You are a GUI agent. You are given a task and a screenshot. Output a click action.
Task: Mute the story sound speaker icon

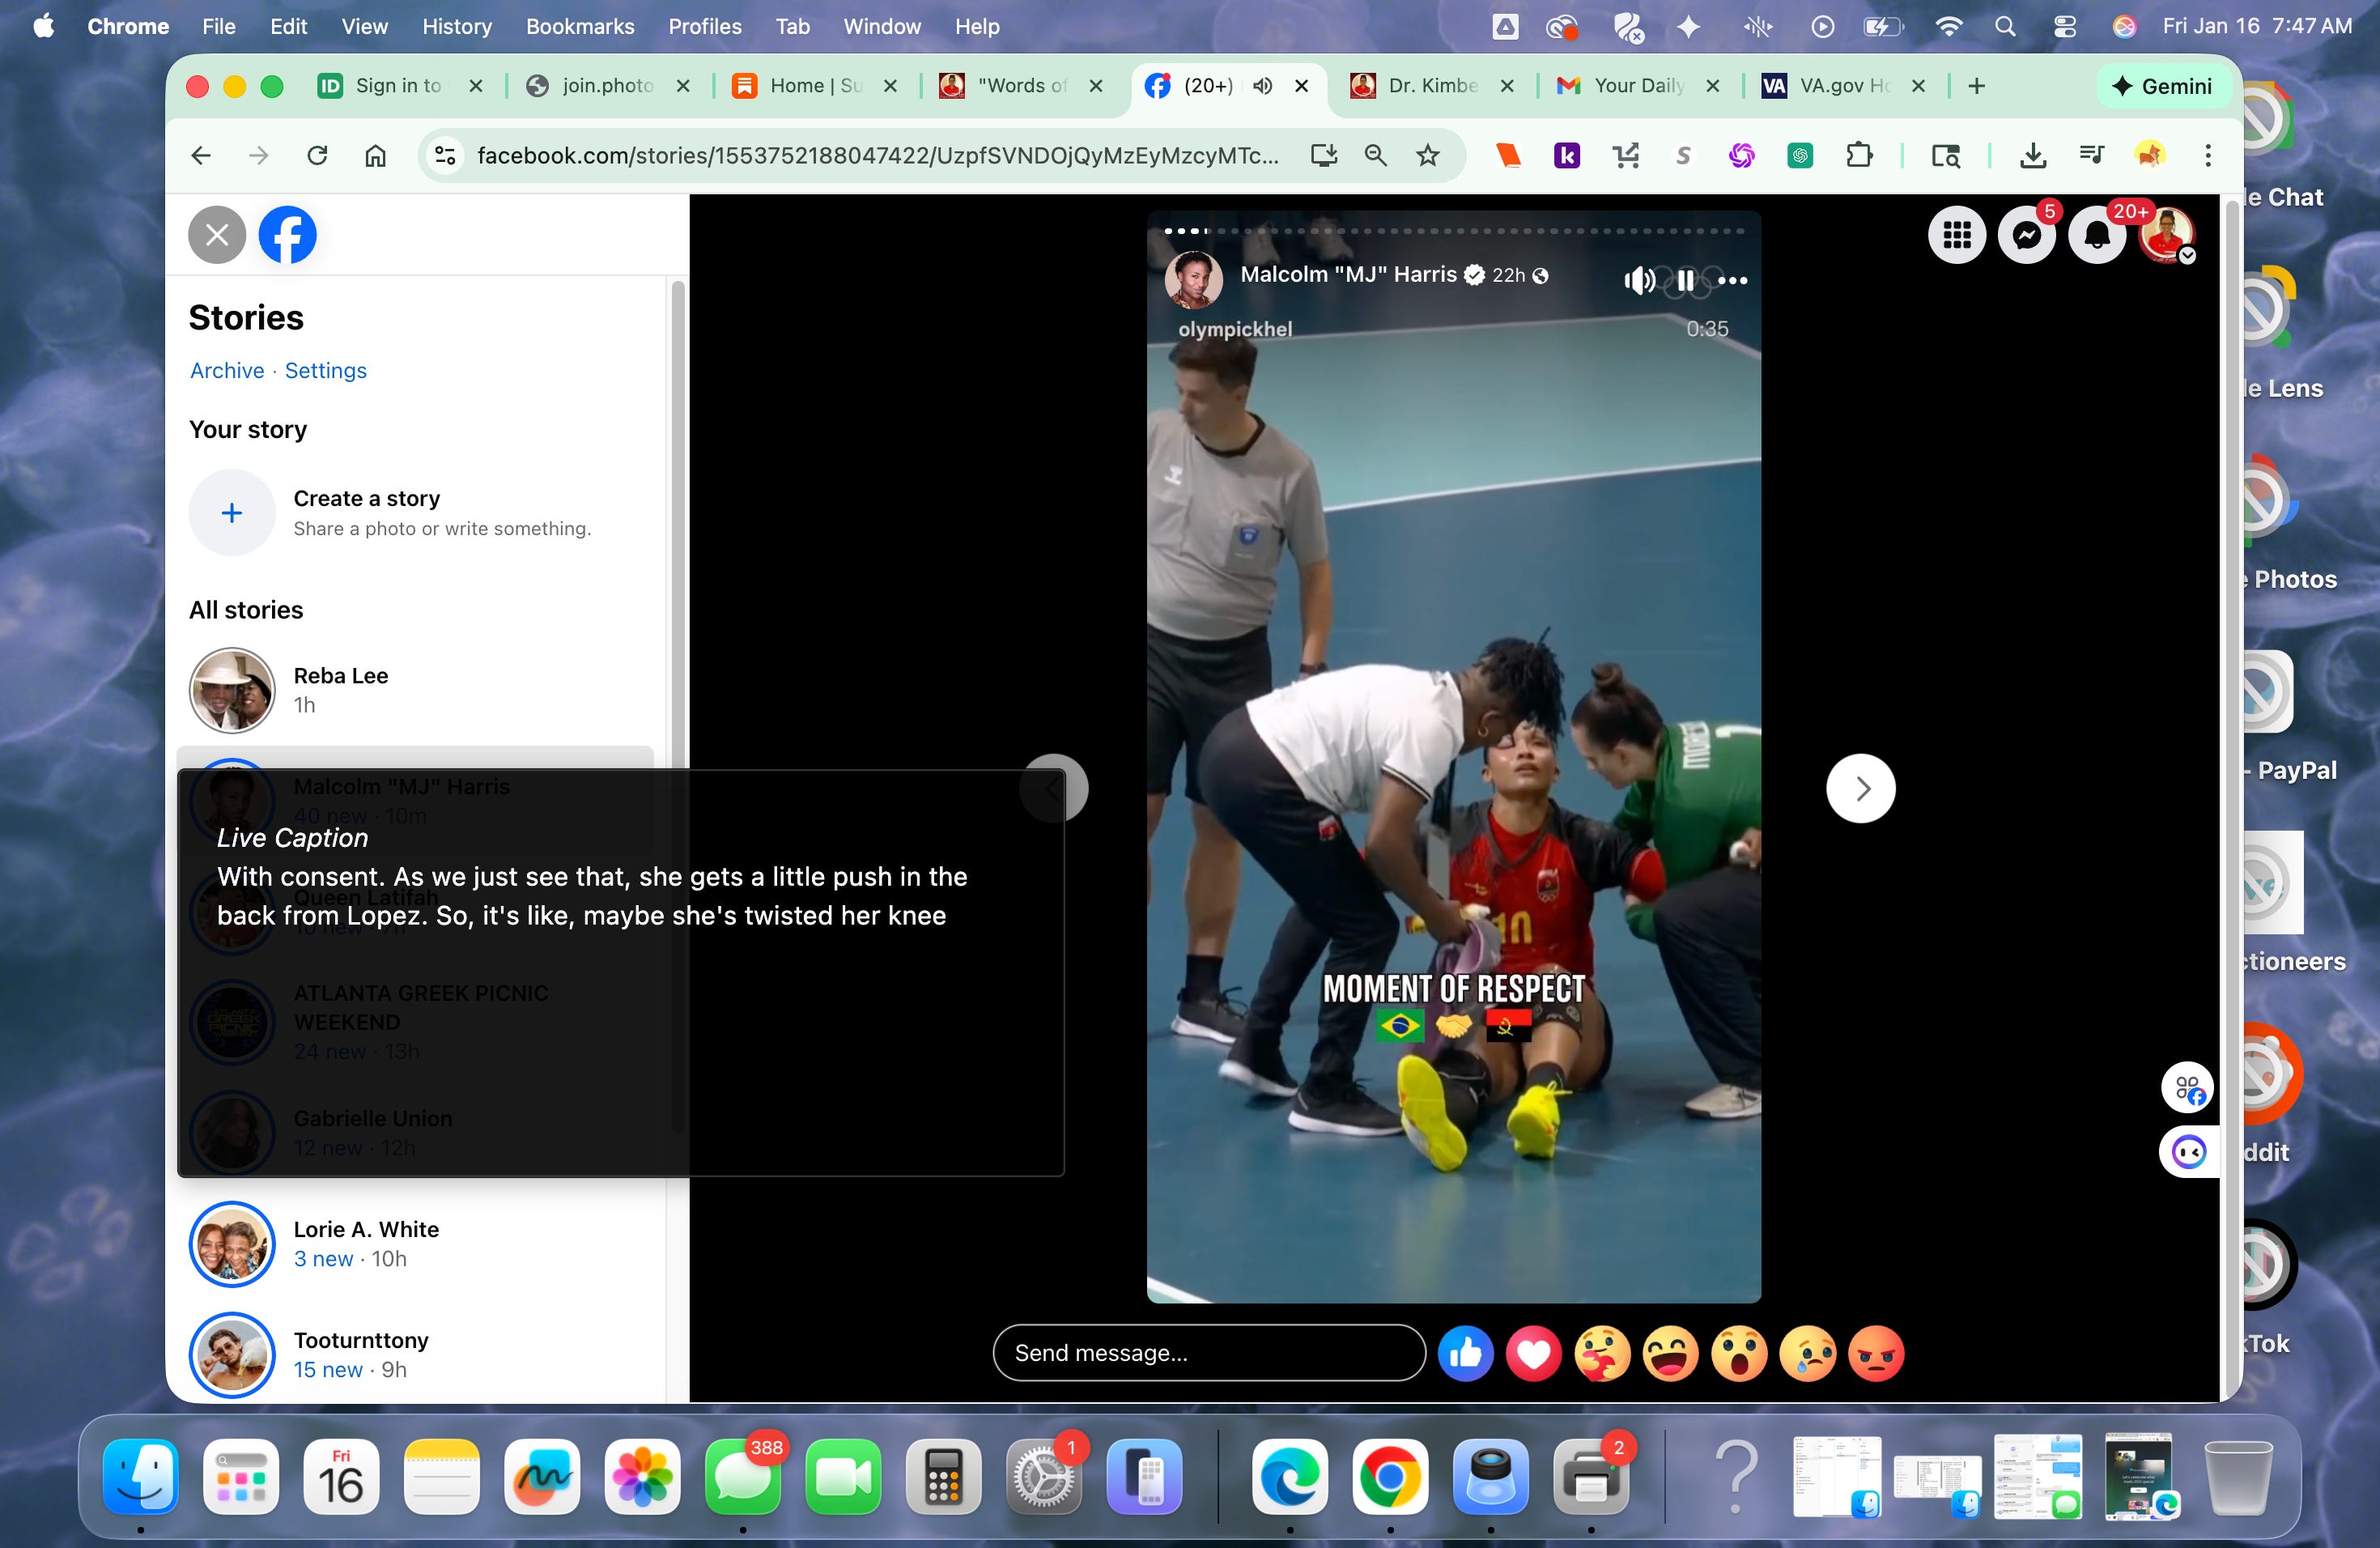point(1638,280)
